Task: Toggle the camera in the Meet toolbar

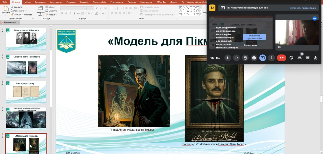Action: click(x=236, y=58)
